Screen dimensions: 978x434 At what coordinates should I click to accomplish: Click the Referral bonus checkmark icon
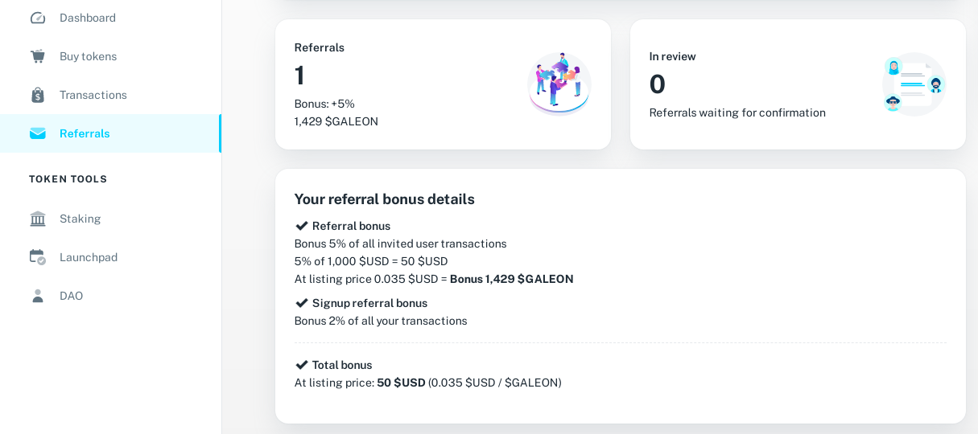302,226
